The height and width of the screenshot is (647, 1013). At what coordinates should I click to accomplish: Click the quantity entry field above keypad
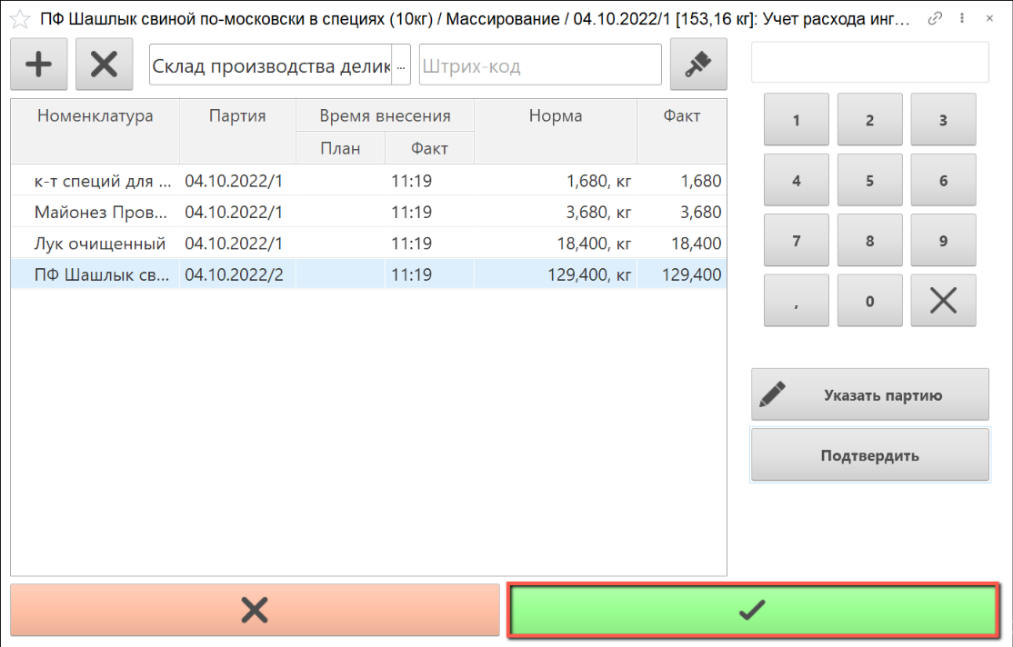(869, 63)
